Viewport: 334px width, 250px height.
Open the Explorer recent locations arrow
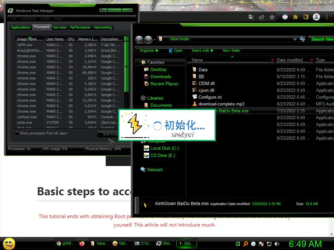[155, 39]
